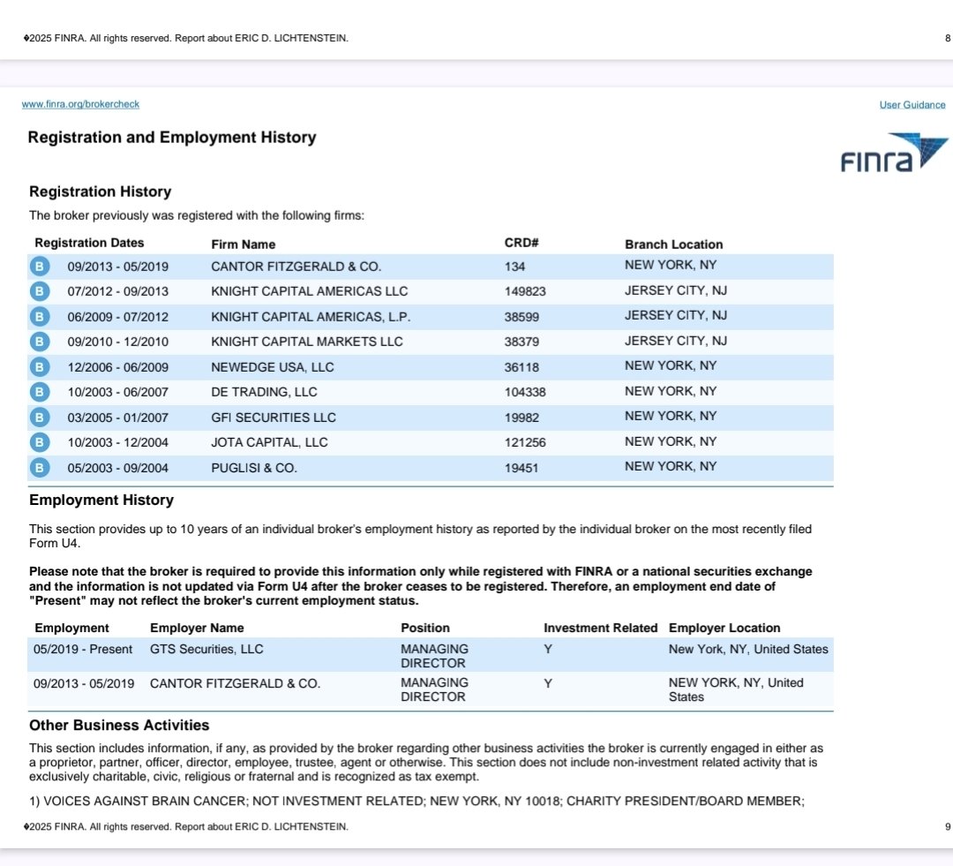This screenshot has height=866, width=953.
Task: Click the B icon beside Knight Capital Markets LLC
Action: tap(39, 341)
